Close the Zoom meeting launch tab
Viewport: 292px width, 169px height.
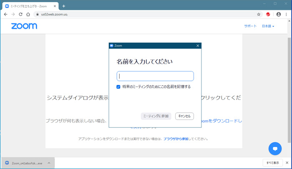click(x=55, y=6)
